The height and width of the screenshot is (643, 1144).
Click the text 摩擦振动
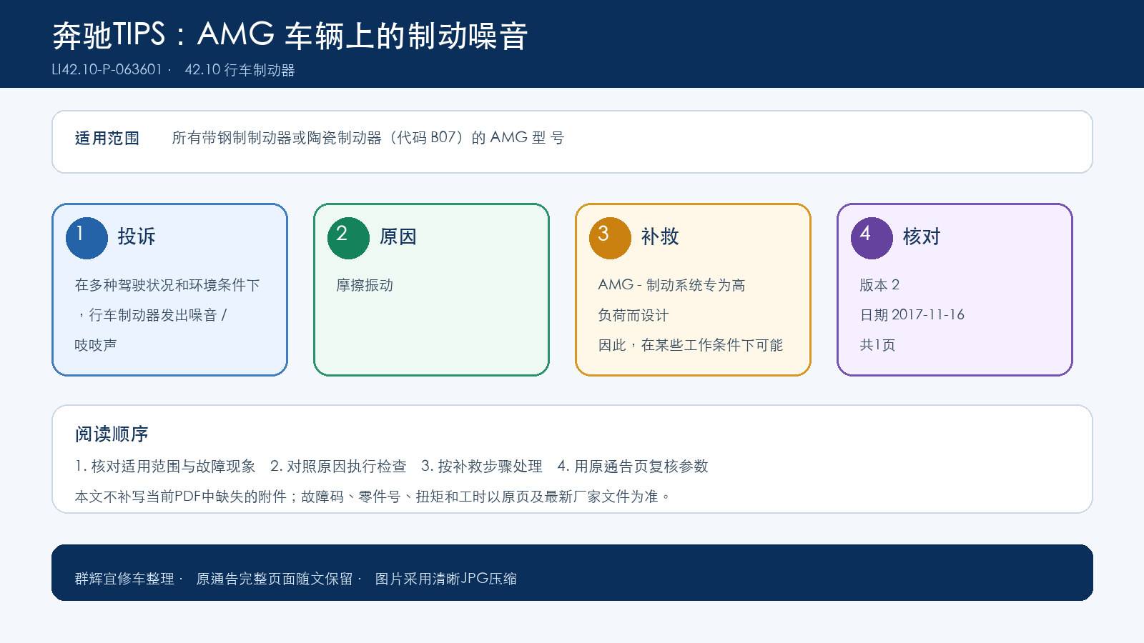click(x=365, y=285)
